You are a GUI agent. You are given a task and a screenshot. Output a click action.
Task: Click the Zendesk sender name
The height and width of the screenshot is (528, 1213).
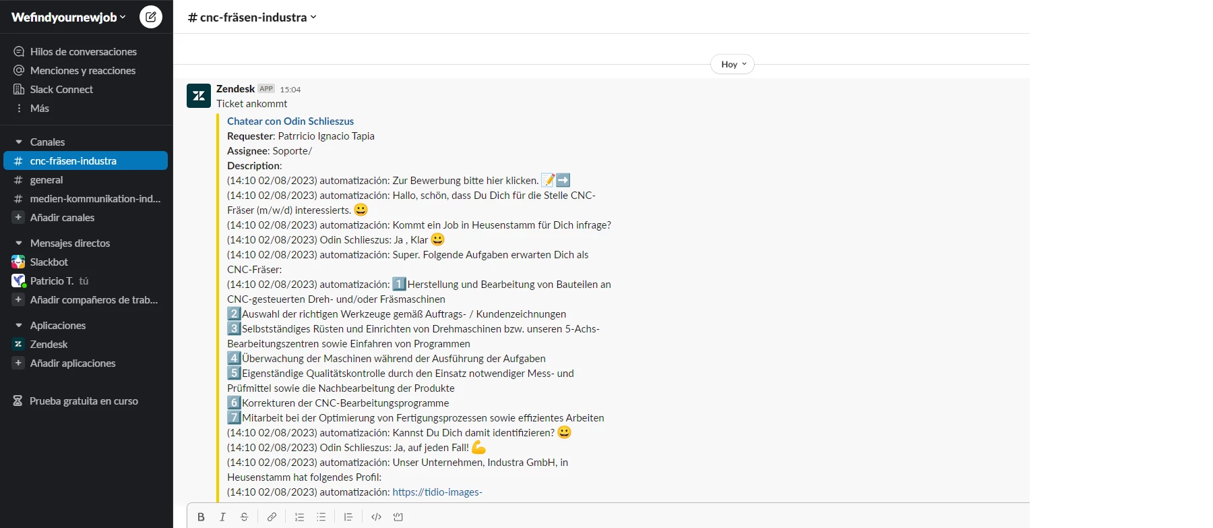point(235,88)
